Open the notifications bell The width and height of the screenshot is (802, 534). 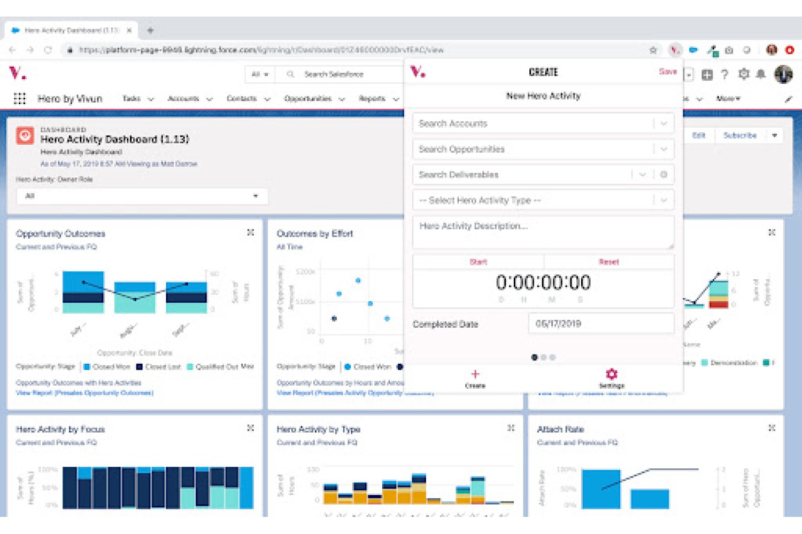click(761, 74)
